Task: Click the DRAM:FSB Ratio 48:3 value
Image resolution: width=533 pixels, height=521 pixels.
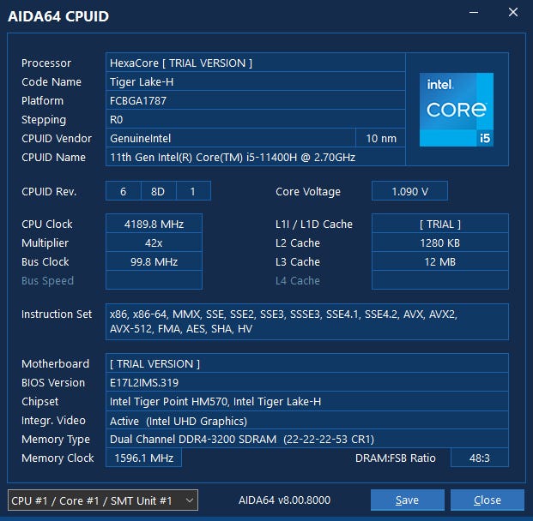Action: click(x=479, y=458)
